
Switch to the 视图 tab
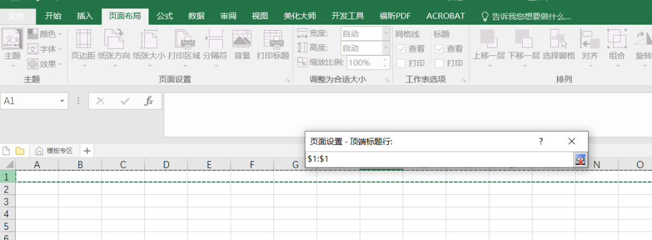(260, 16)
